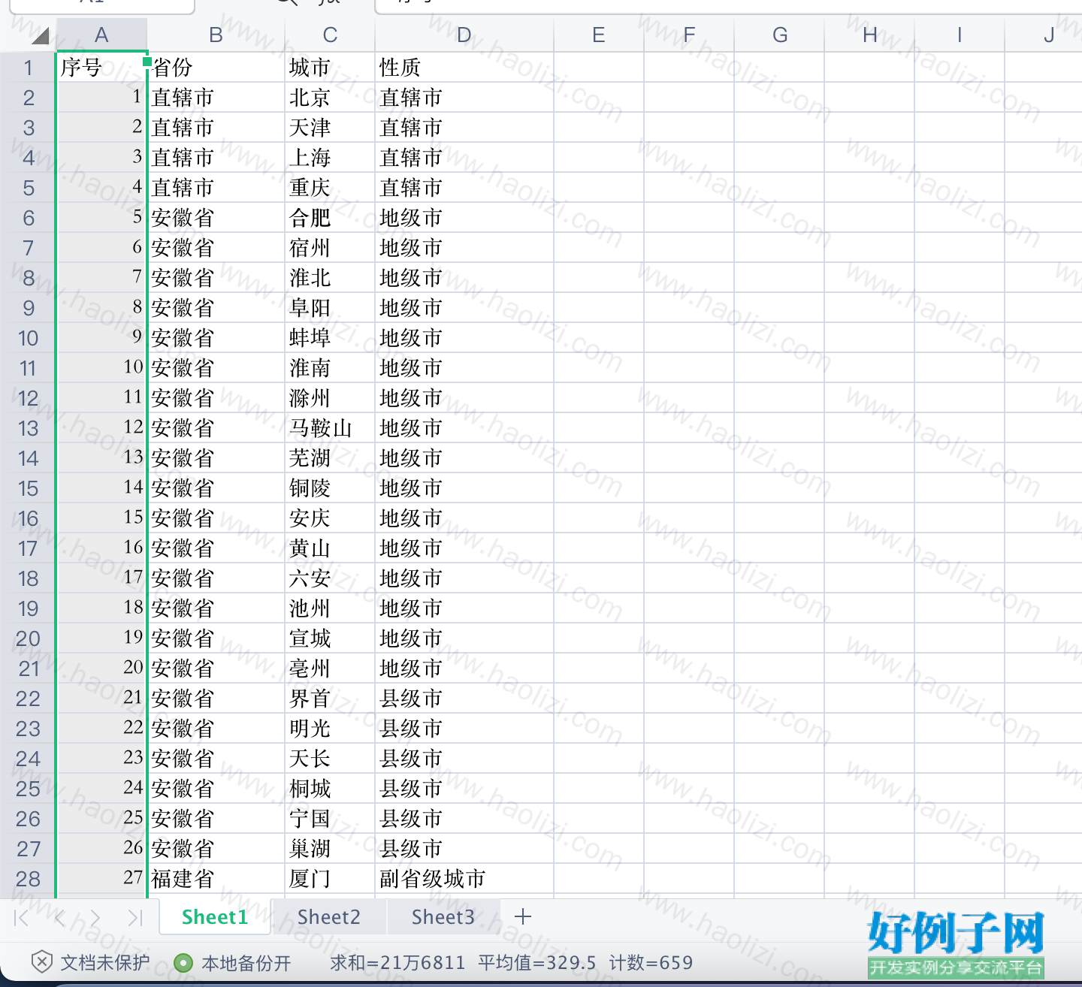This screenshot has width=1082, height=987.
Task: Select cell containing 亳州
Action: click(x=330, y=669)
